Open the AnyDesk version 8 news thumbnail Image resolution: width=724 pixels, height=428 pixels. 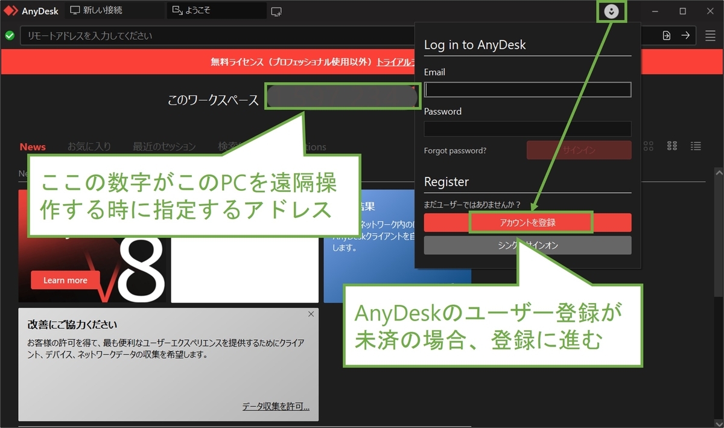(92, 246)
